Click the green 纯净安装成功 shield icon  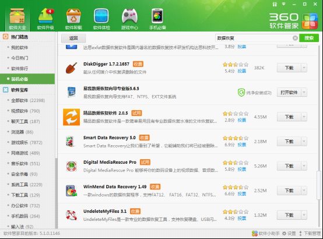coord(241,93)
